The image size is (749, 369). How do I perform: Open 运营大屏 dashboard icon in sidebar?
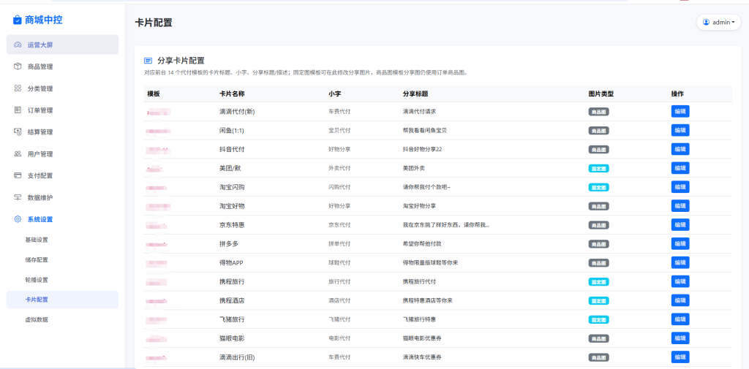(x=18, y=45)
